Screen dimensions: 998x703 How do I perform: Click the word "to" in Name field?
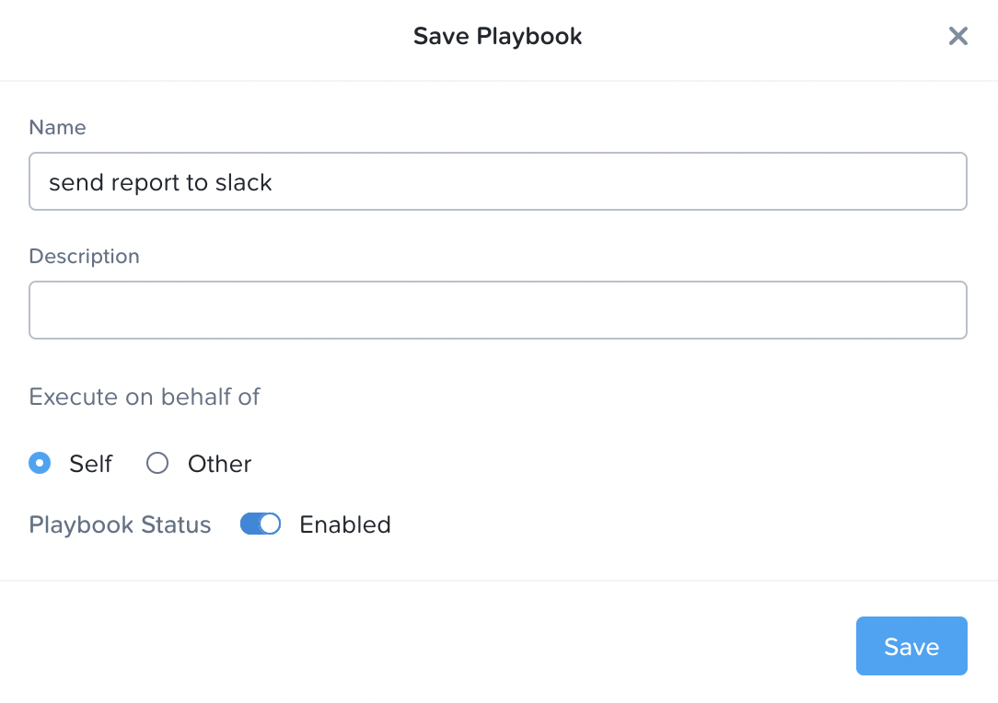pyautogui.click(x=197, y=182)
